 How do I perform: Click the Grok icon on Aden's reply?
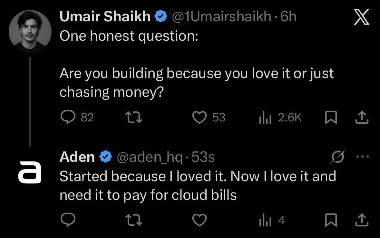(339, 157)
